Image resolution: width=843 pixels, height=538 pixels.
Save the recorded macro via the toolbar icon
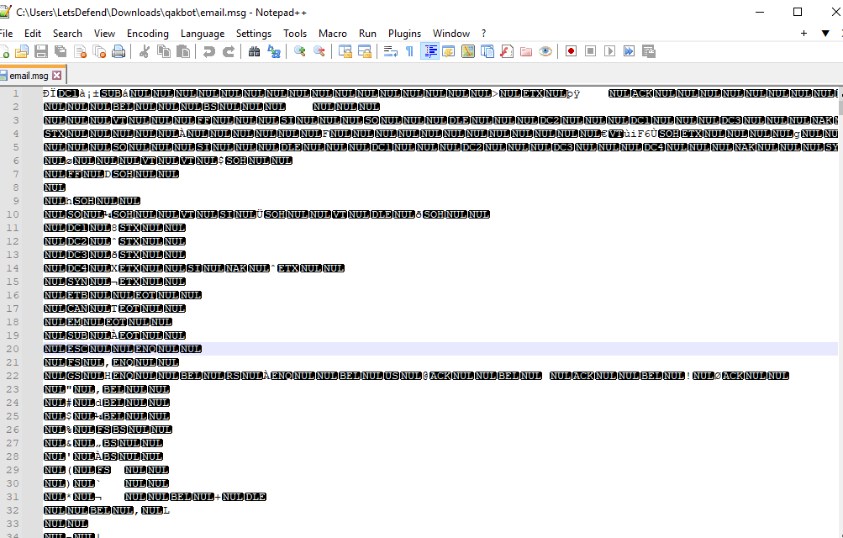point(649,51)
